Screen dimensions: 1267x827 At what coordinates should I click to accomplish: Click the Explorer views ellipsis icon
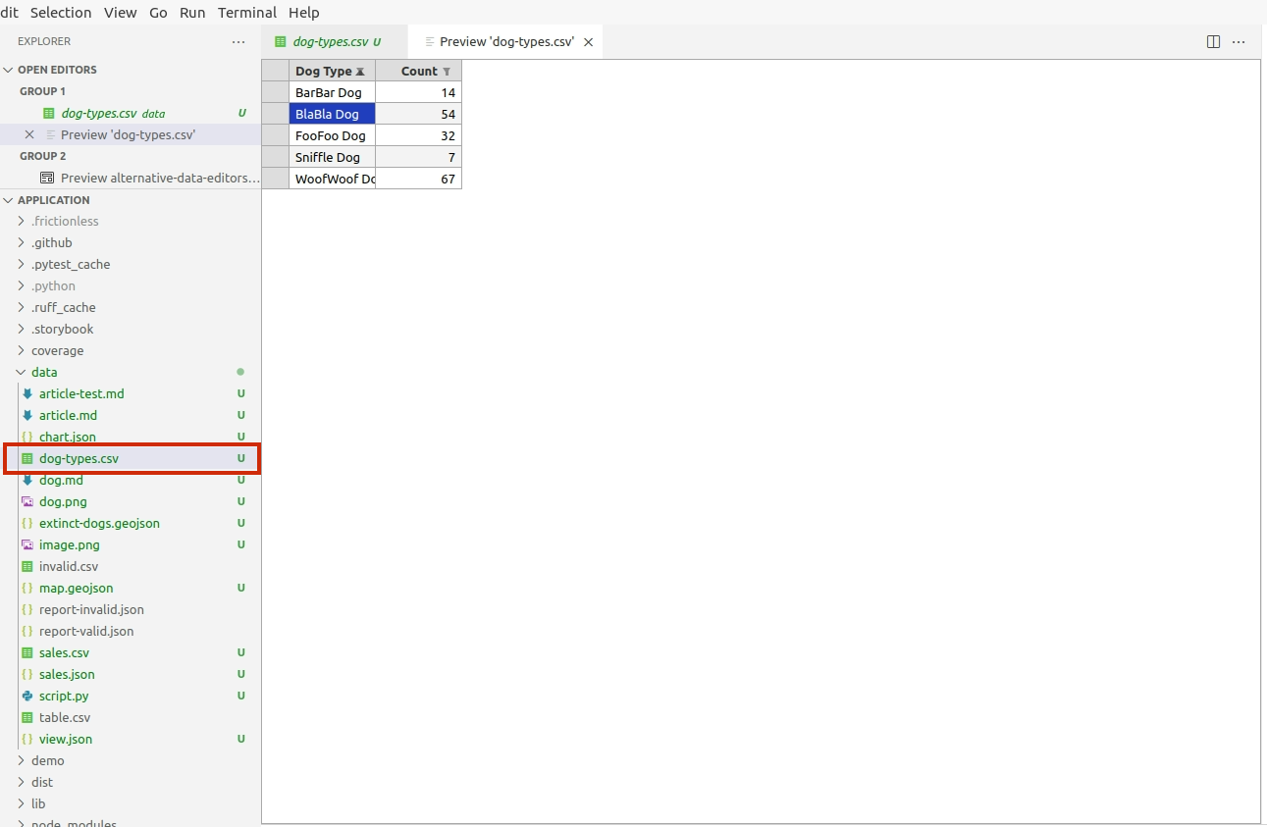tap(238, 41)
